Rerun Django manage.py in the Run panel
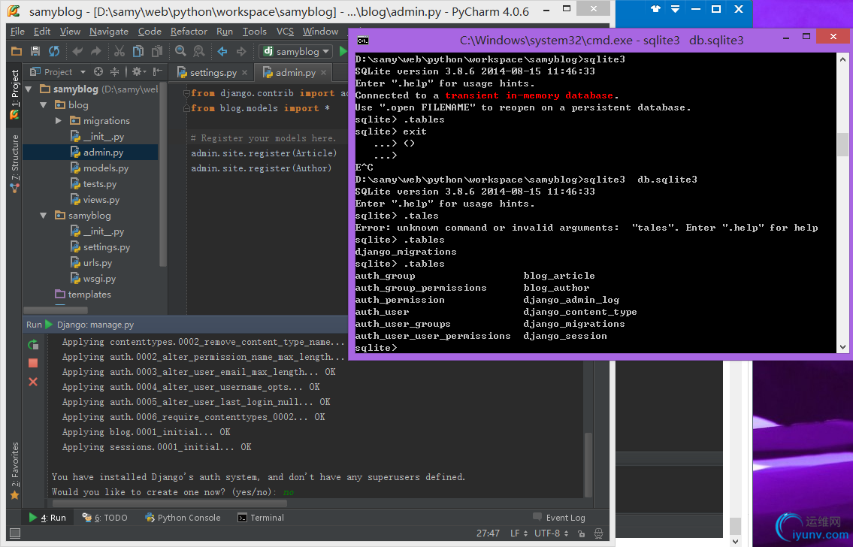853x547 pixels. pyautogui.click(x=33, y=344)
